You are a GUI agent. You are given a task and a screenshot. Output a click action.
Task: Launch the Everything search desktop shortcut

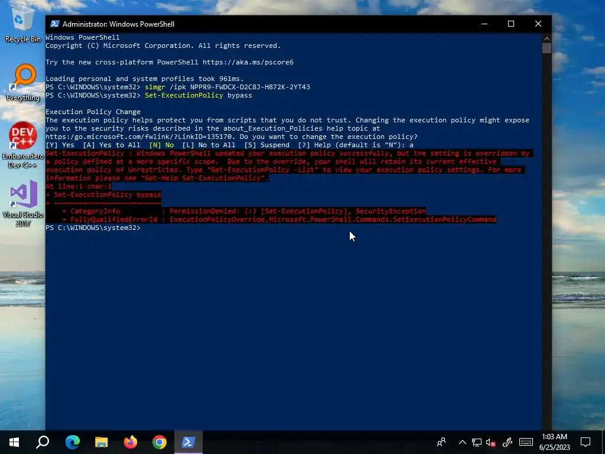pos(22,83)
